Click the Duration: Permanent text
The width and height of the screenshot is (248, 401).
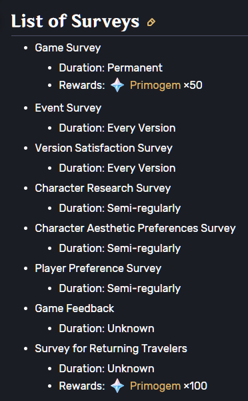tap(111, 68)
